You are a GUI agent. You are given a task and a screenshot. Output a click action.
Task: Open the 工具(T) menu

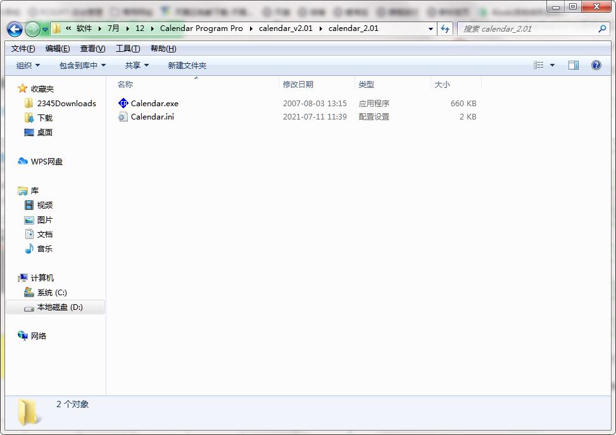(x=128, y=49)
